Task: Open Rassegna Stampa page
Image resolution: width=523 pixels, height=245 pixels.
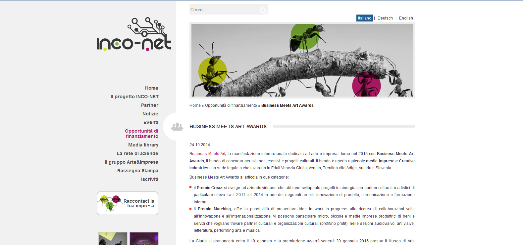Action: click(x=138, y=171)
